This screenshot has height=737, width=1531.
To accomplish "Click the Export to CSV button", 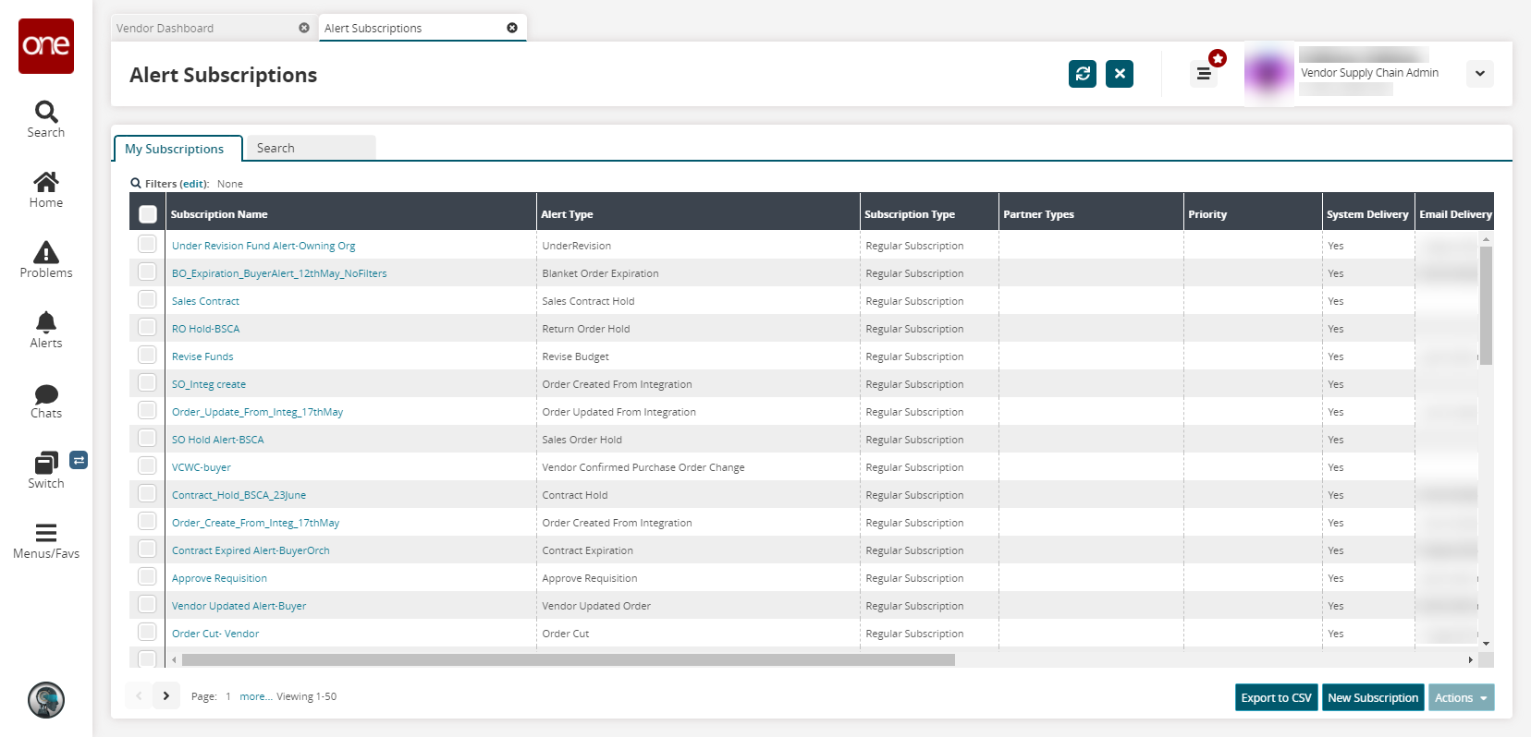I will pyautogui.click(x=1276, y=698).
